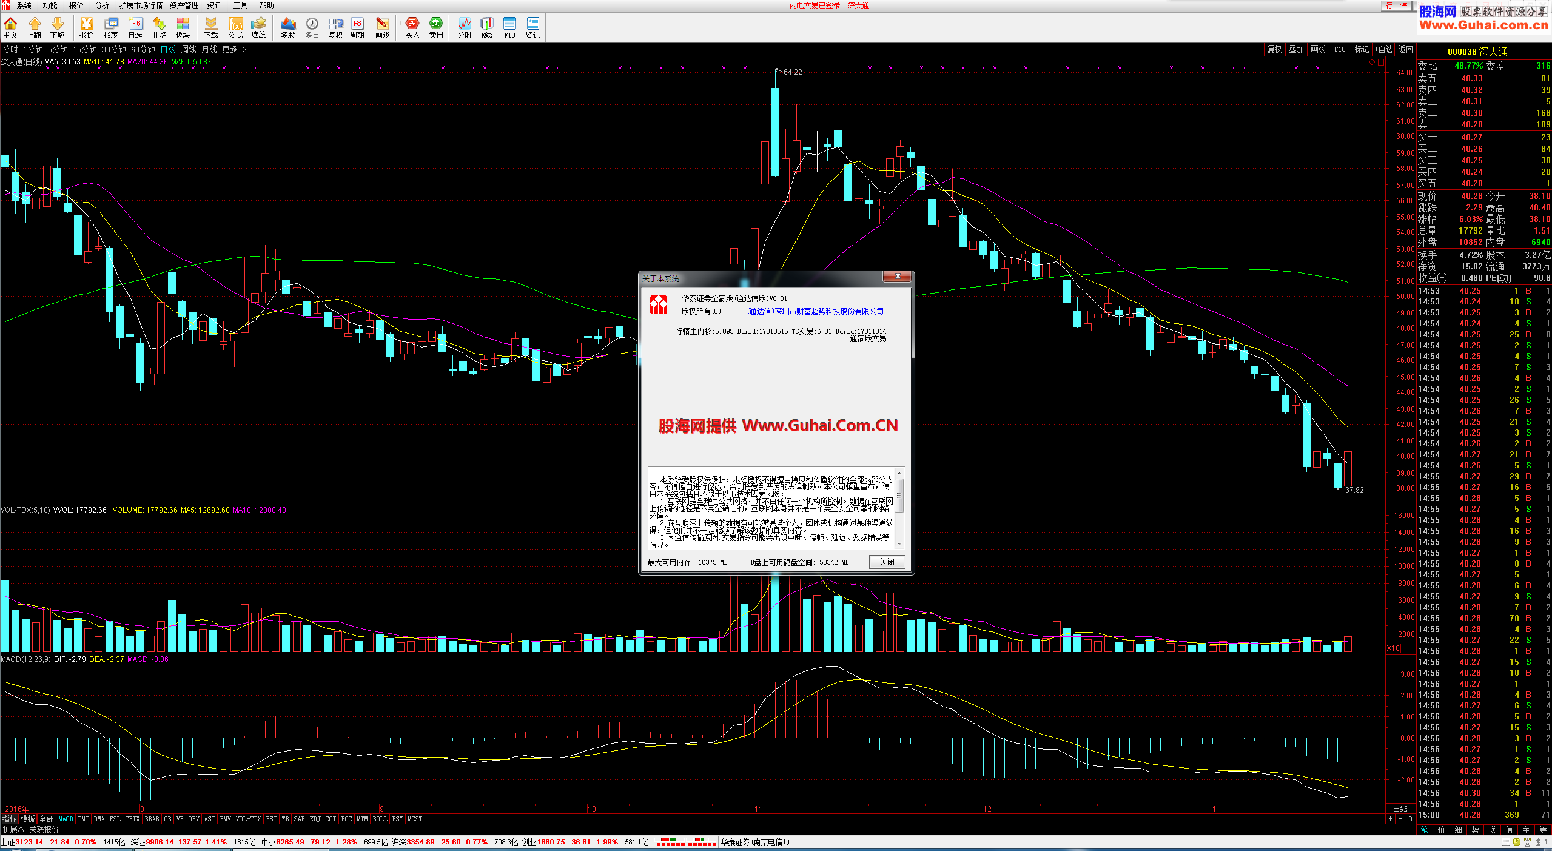
Task: Select the 画线 drawing tool icon
Action: coord(383,28)
